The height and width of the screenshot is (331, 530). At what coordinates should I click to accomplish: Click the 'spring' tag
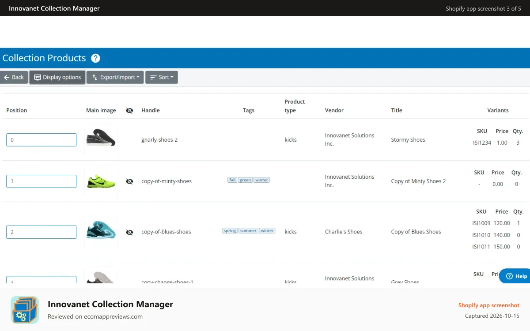click(230, 231)
